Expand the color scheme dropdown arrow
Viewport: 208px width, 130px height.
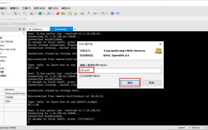point(36,14)
